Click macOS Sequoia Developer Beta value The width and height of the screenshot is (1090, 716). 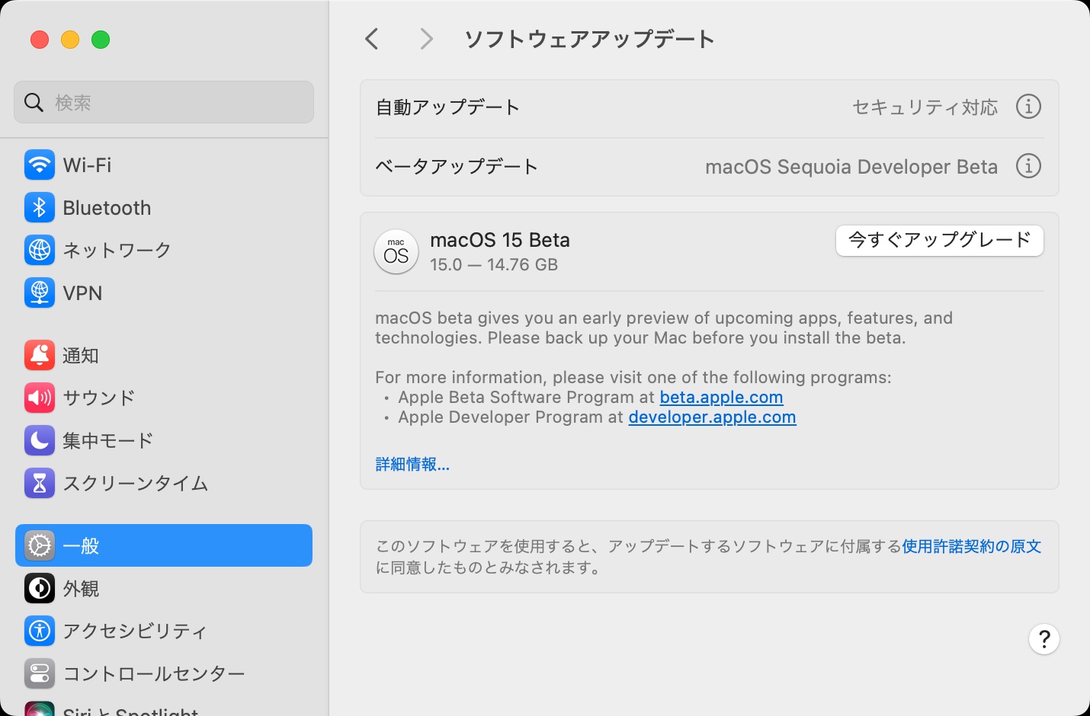(851, 167)
